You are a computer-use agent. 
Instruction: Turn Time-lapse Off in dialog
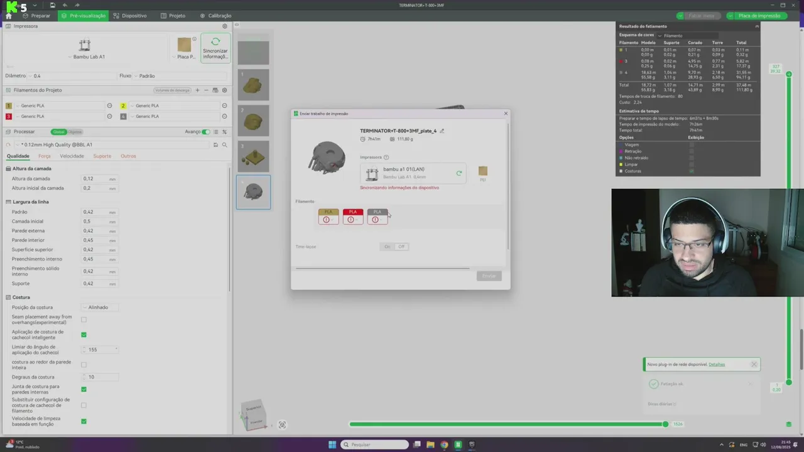coord(401,247)
